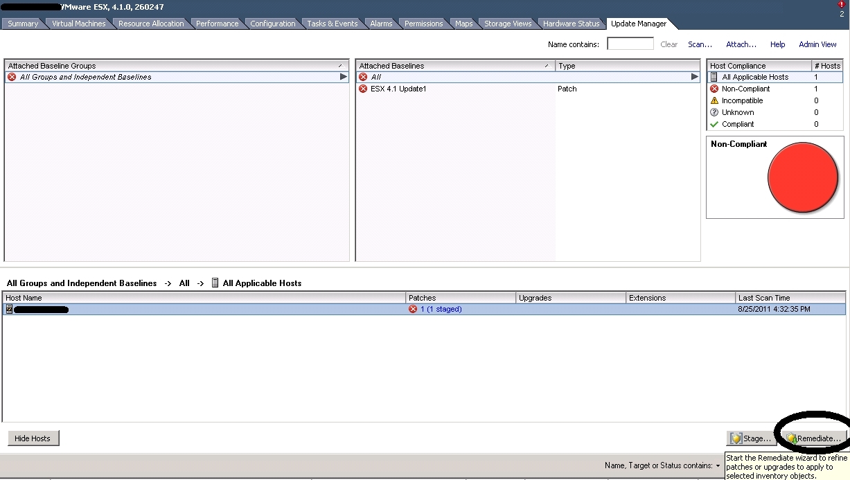Viewport: 850px width, 480px height.
Task: Click the Hide Hosts button
Action: click(x=33, y=438)
